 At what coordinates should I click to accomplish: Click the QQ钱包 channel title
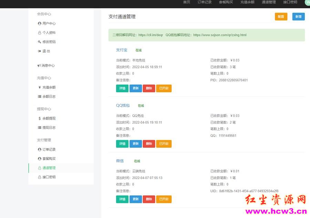point(123,105)
